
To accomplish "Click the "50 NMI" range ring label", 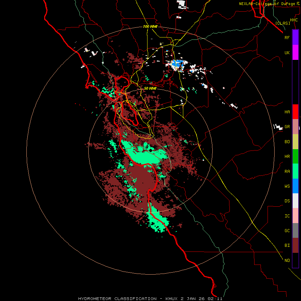I will pos(150,88).
